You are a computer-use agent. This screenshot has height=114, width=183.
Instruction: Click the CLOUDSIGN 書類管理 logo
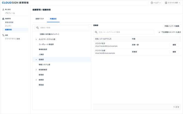coord(15,3)
